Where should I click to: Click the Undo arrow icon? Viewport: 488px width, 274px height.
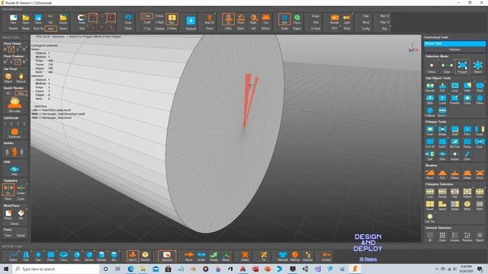(128, 18)
